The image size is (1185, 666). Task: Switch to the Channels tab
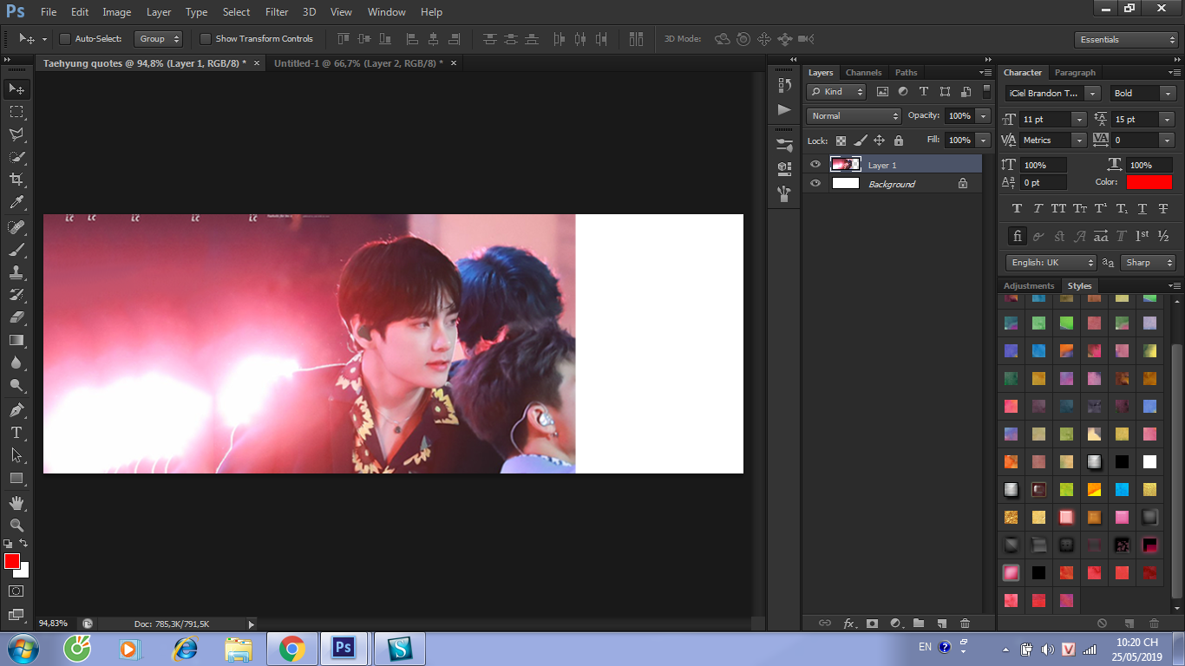tap(863, 73)
